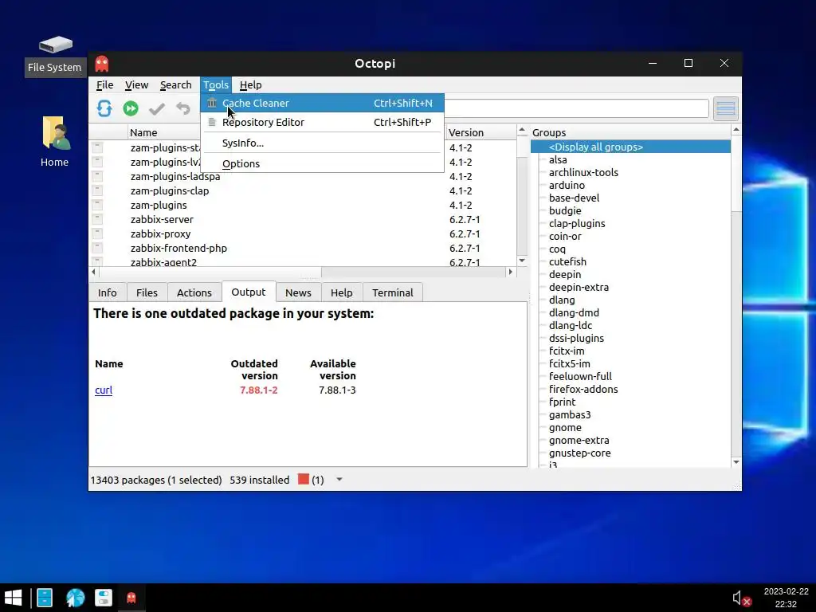Click the Octopi ghost icon in title bar
Screen dimensions: 816x612
102,64
